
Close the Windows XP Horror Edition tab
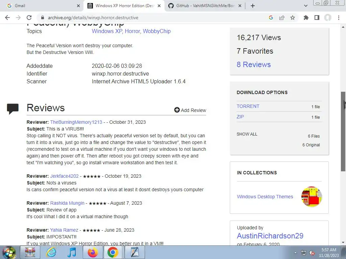(159, 6)
